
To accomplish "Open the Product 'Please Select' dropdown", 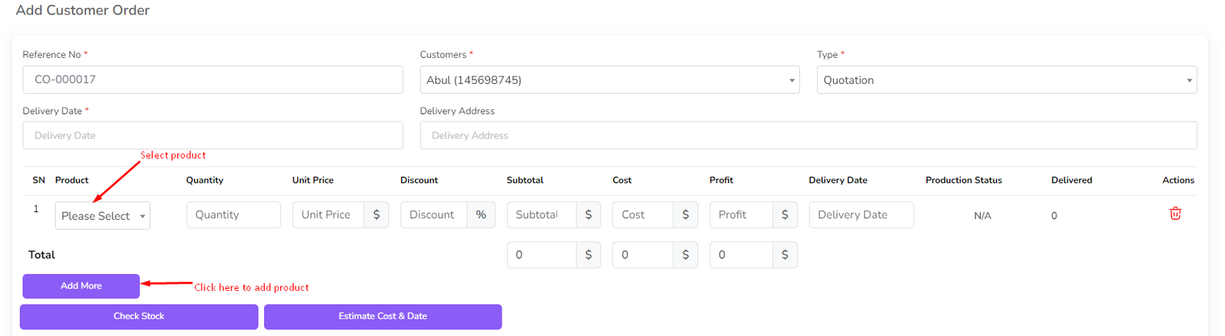I will click(x=103, y=216).
